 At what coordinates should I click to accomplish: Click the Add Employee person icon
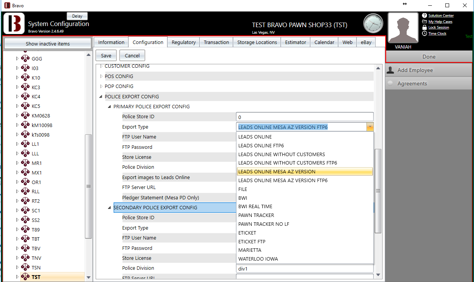[x=390, y=70]
